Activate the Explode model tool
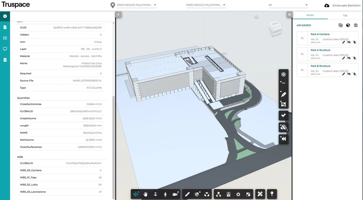 207,194
